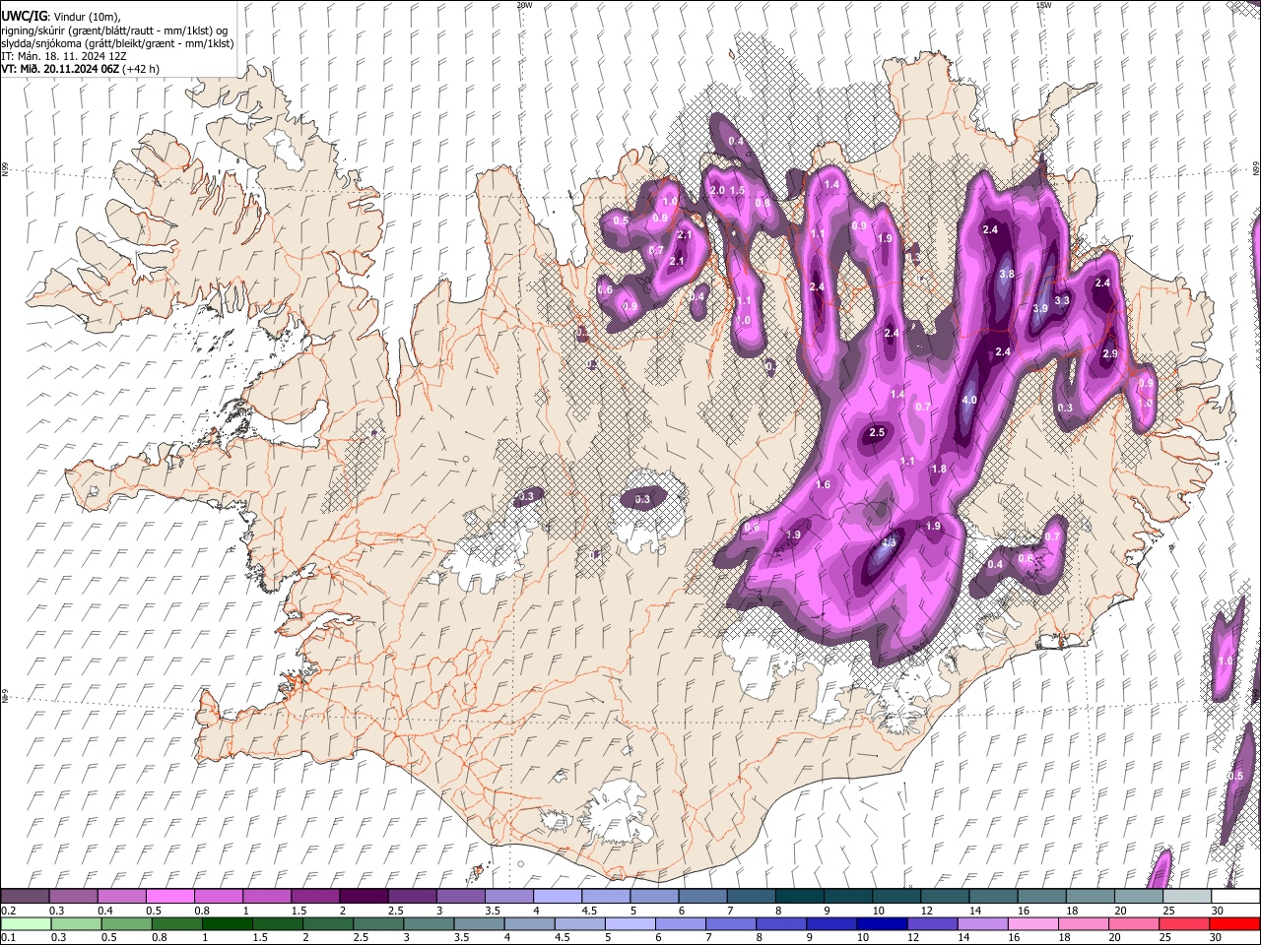Click the 3.9 snowfall value on the map
The width and height of the screenshot is (1261, 945).
pos(1040,308)
